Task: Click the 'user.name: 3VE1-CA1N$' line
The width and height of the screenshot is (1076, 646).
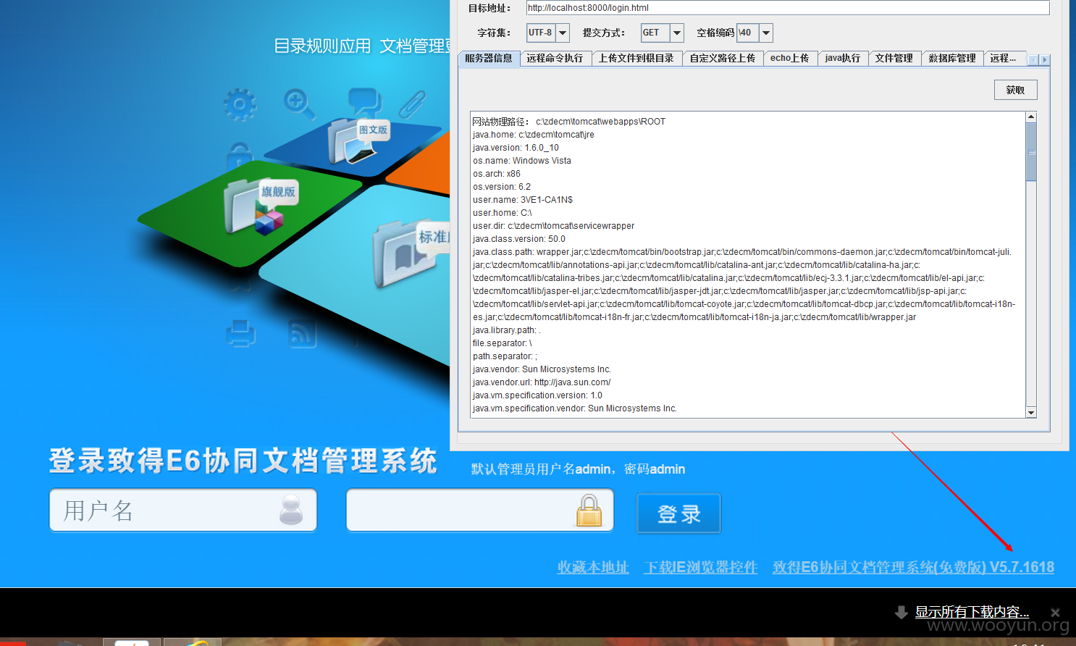Action: tap(523, 200)
